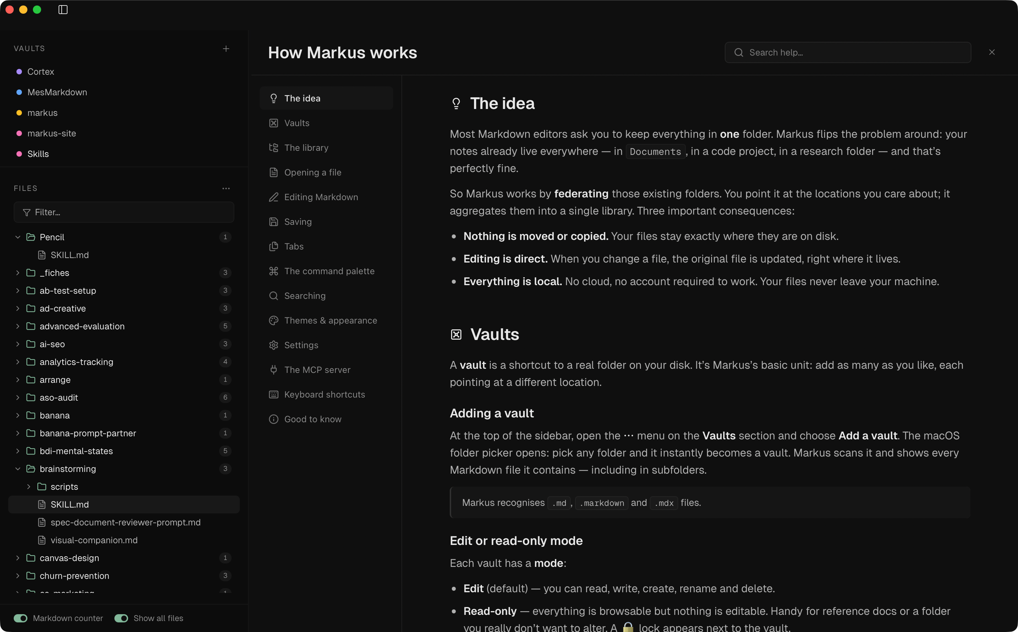Select the banana-prompt-partner folder row

click(x=124, y=433)
